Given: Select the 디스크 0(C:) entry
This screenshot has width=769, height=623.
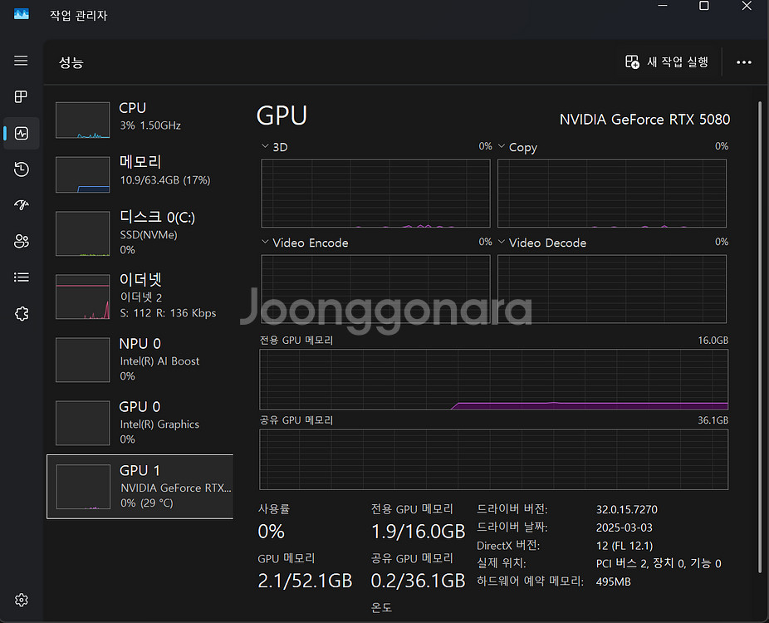Looking at the screenshot, I should tap(140, 233).
